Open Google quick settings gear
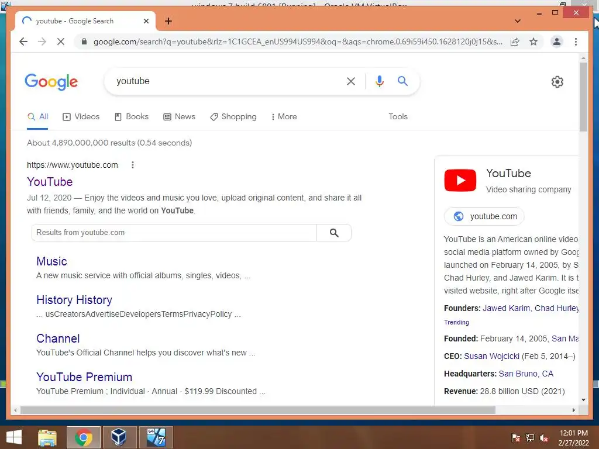 coord(557,82)
